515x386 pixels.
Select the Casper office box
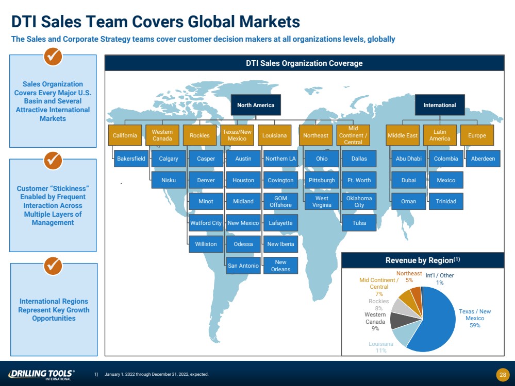tap(206, 159)
